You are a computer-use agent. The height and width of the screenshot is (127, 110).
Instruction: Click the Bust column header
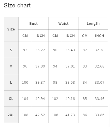pyautogui.click(x=33, y=23)
